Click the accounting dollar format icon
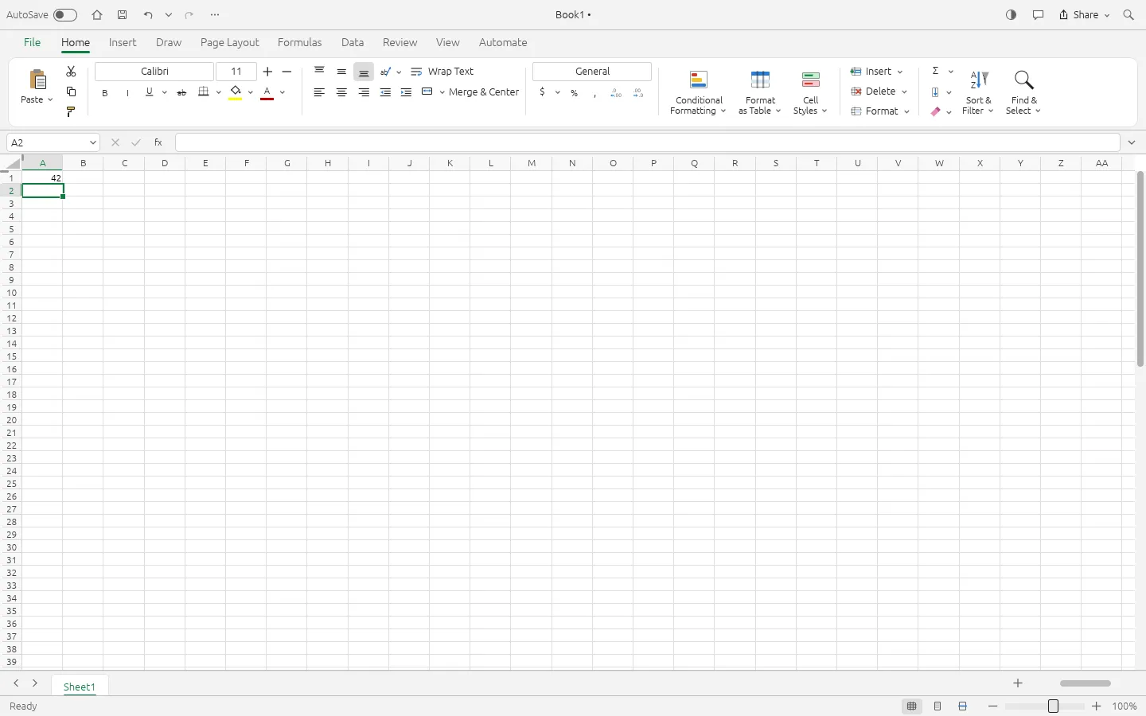This screenshot has width=1146, height=716. 542,92
